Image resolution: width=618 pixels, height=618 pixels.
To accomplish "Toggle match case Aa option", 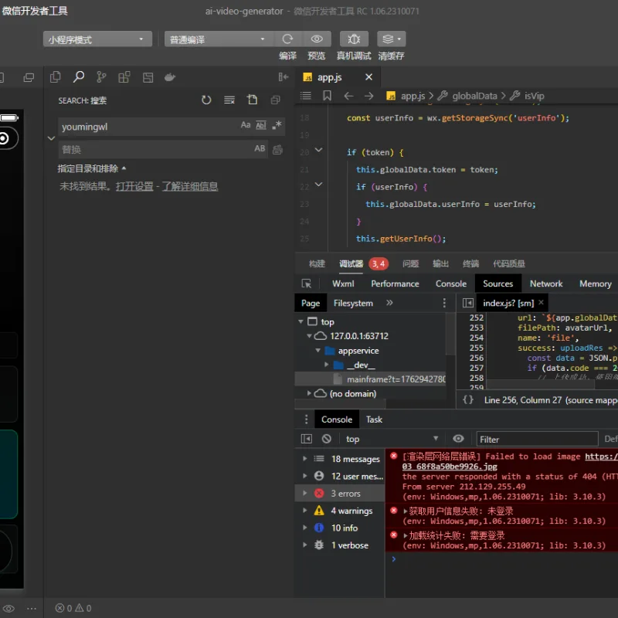I will pyautogui.click(x=246, y=125).
